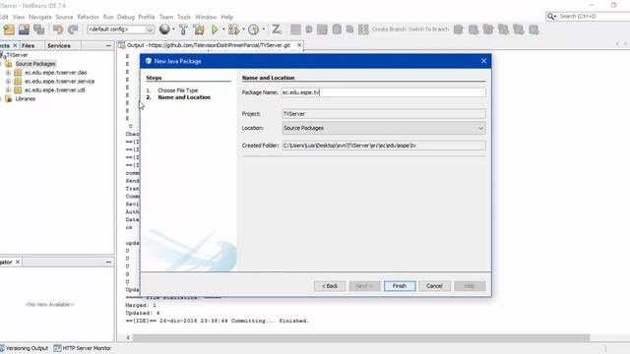Open the Profile Project dropdown arrow
Image resolution: width=630 pixels, height=354 pixels.
click(x=264, y=29)
